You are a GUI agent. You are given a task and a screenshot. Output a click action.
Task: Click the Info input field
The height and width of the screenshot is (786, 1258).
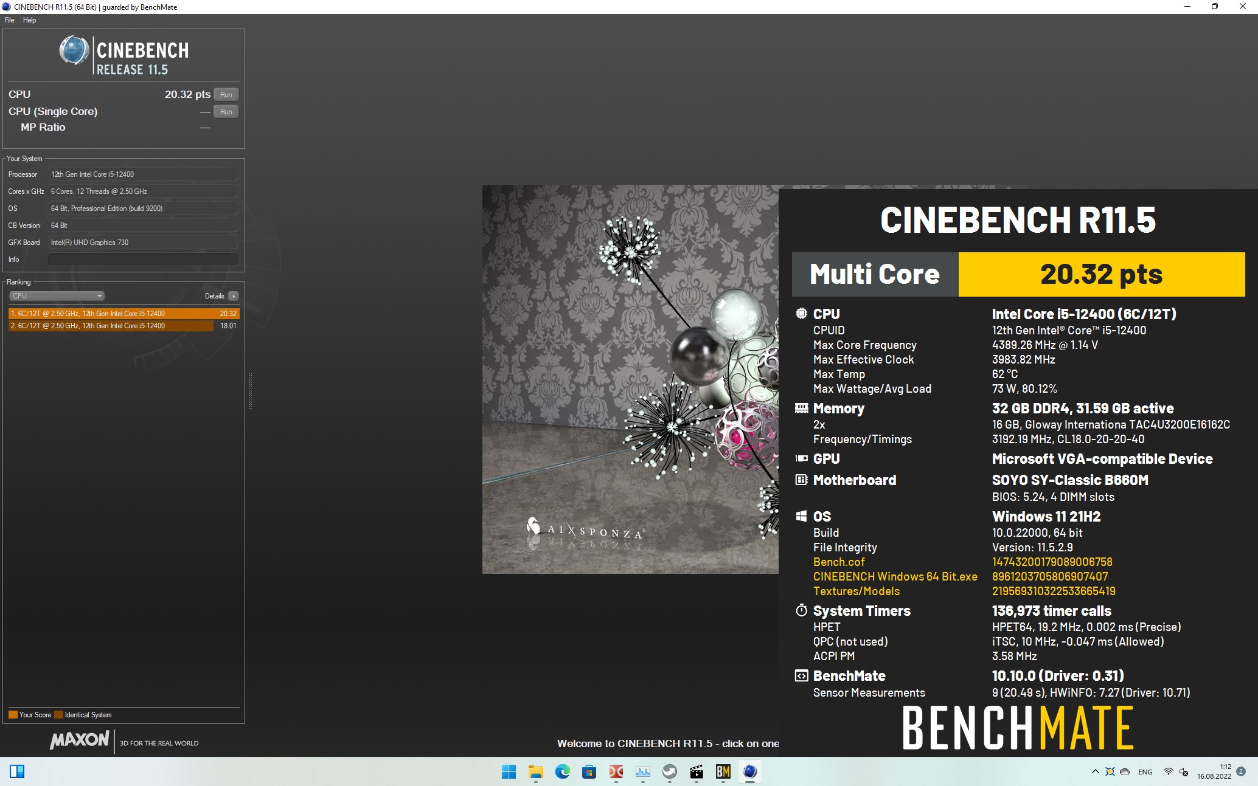coord(143,260)
